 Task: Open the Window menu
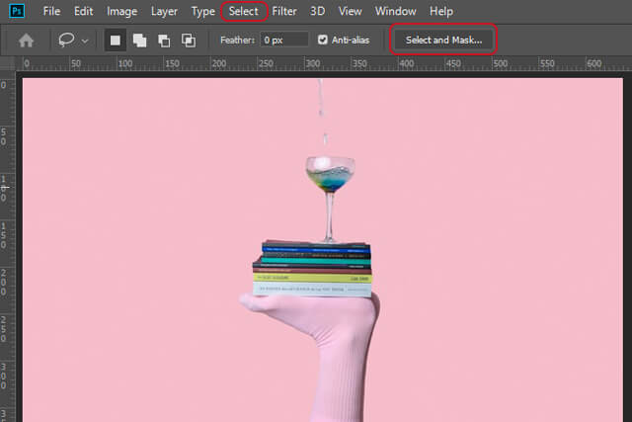coord(395,11)
